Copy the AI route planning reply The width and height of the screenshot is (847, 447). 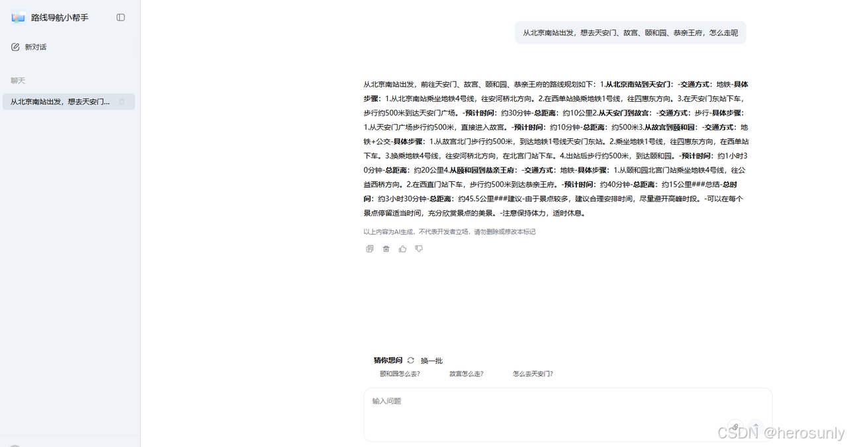pos(369,248)
